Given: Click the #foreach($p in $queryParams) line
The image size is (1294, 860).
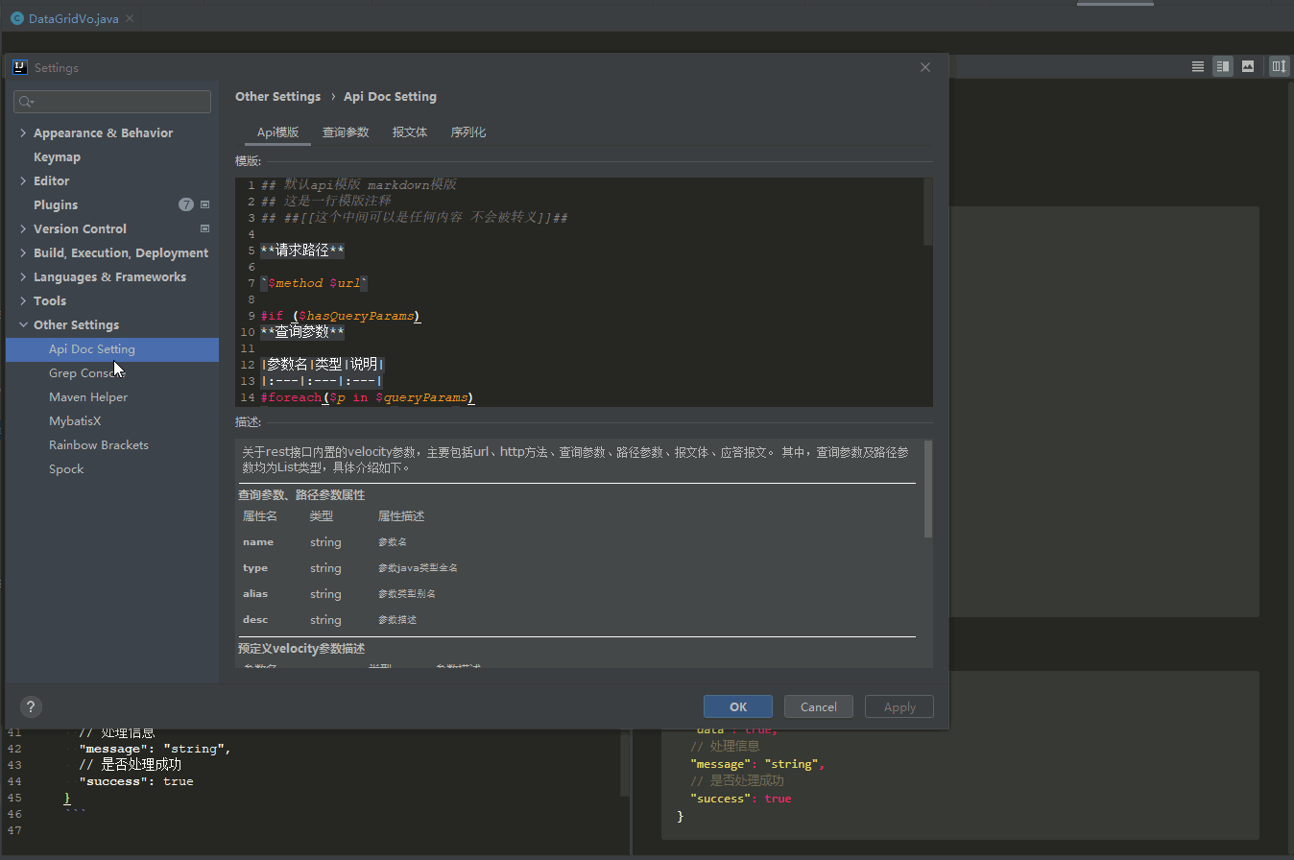Looking at the screenshot, I should [367, 397].
